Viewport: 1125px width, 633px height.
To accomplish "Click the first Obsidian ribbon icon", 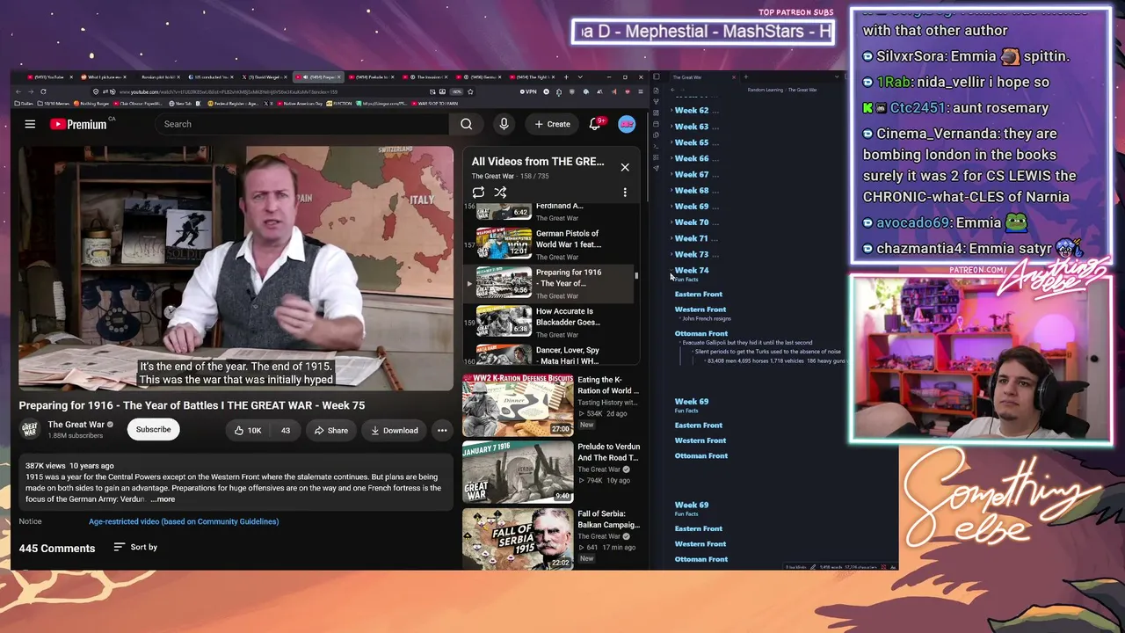I will [x=656, y=91].
